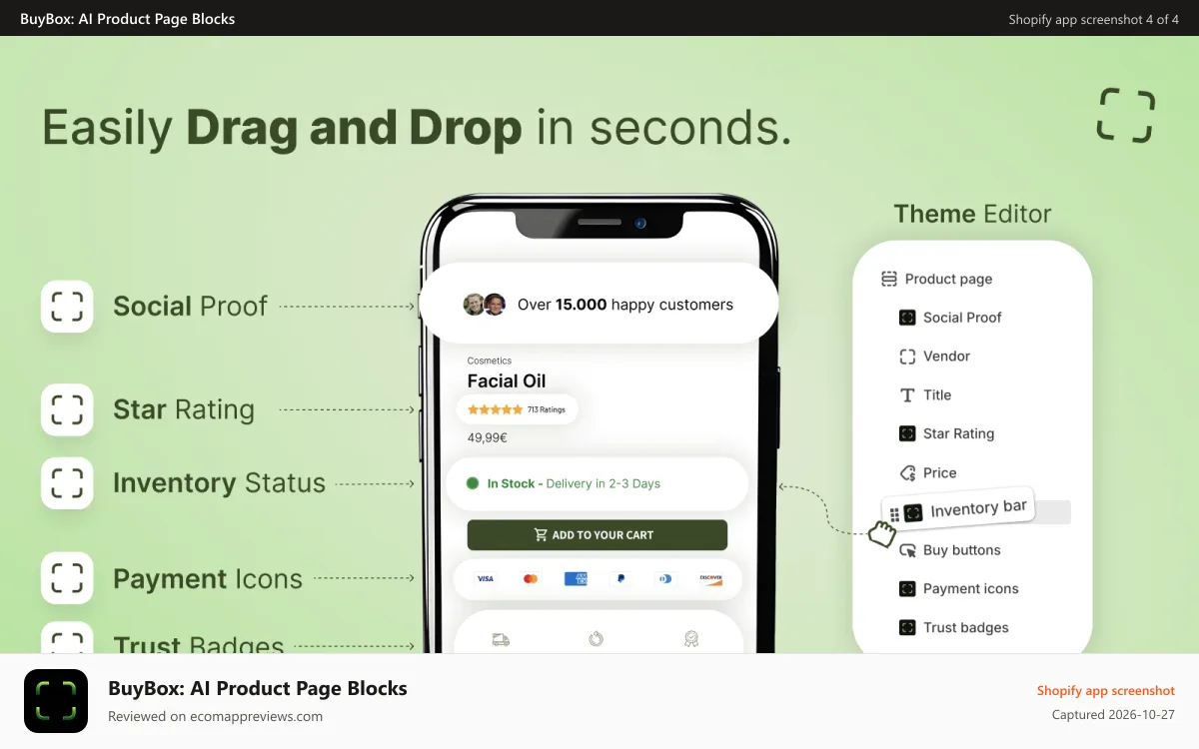Click the Visa payment icon on phone
This screenshot has height=749, width=1199.
[x=486, y=578]
